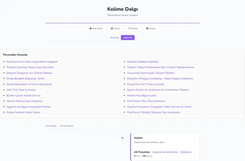Open Siganllo ile Sigara Arasındaki Farklar
245x161 pixels.
point(29,107)
